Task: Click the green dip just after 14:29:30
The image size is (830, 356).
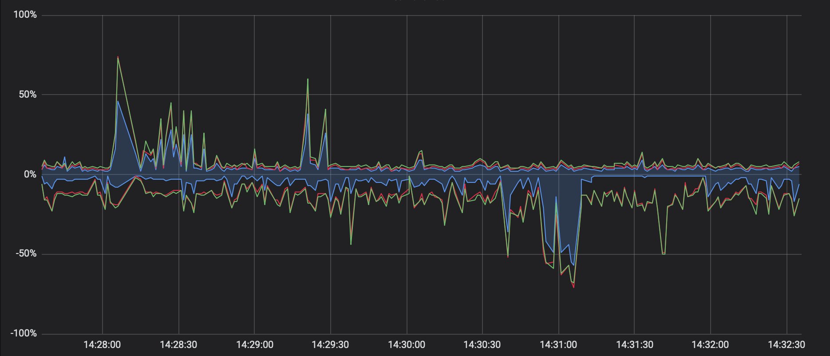Action: [x=351, y=244]
